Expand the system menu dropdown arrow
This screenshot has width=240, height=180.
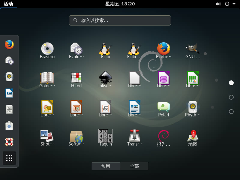234,4
